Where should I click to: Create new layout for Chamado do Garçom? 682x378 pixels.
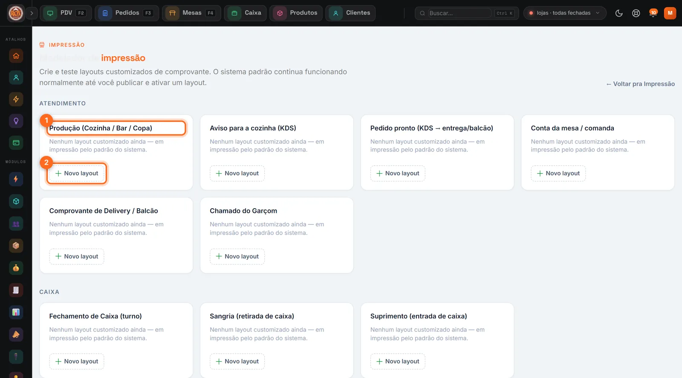[x=237, y=256]
